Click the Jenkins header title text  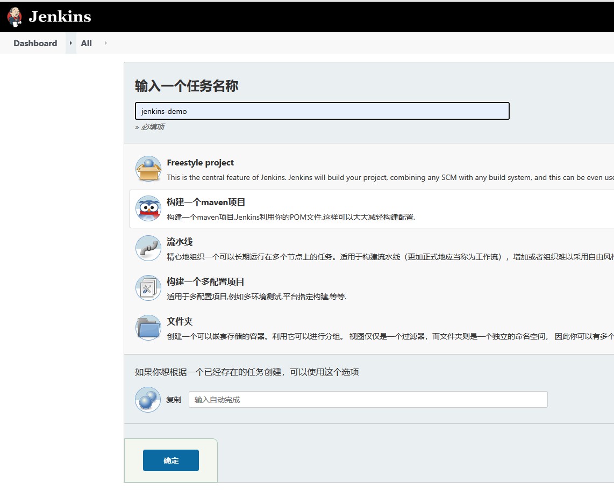(60, 17)
